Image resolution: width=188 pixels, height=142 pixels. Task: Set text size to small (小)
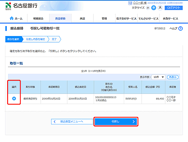[x=148, y=8]
